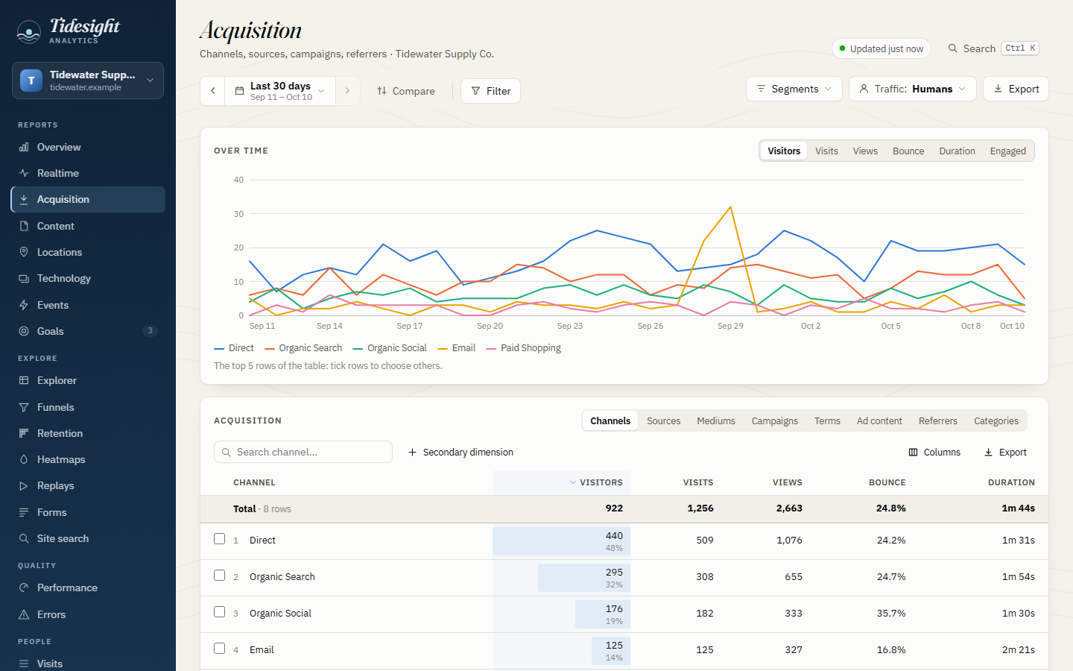Click the Goals target icon
Screen dimensions: 1073x671
point(24,331)
